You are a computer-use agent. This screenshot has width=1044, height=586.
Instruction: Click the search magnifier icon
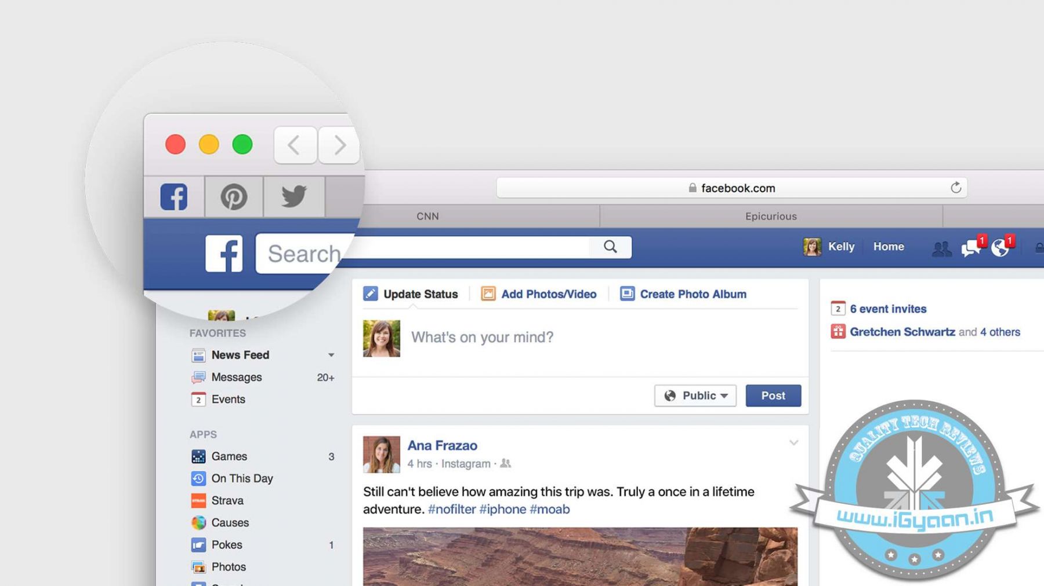click(x=610, y=247)
